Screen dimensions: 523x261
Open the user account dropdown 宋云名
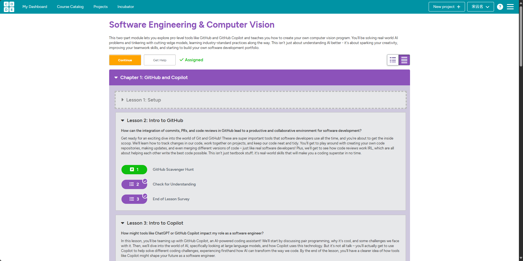click(x=481, y=7)
